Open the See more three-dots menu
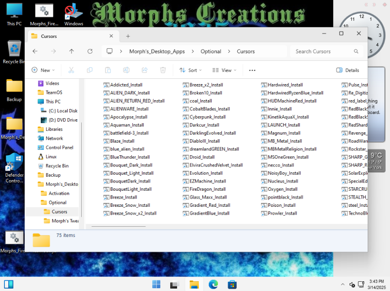This screenshot has height=291, width=390. tap(252, 70)
